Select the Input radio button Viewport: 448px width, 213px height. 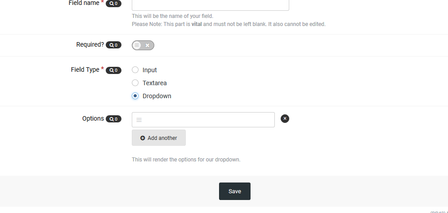pos(135,70)
